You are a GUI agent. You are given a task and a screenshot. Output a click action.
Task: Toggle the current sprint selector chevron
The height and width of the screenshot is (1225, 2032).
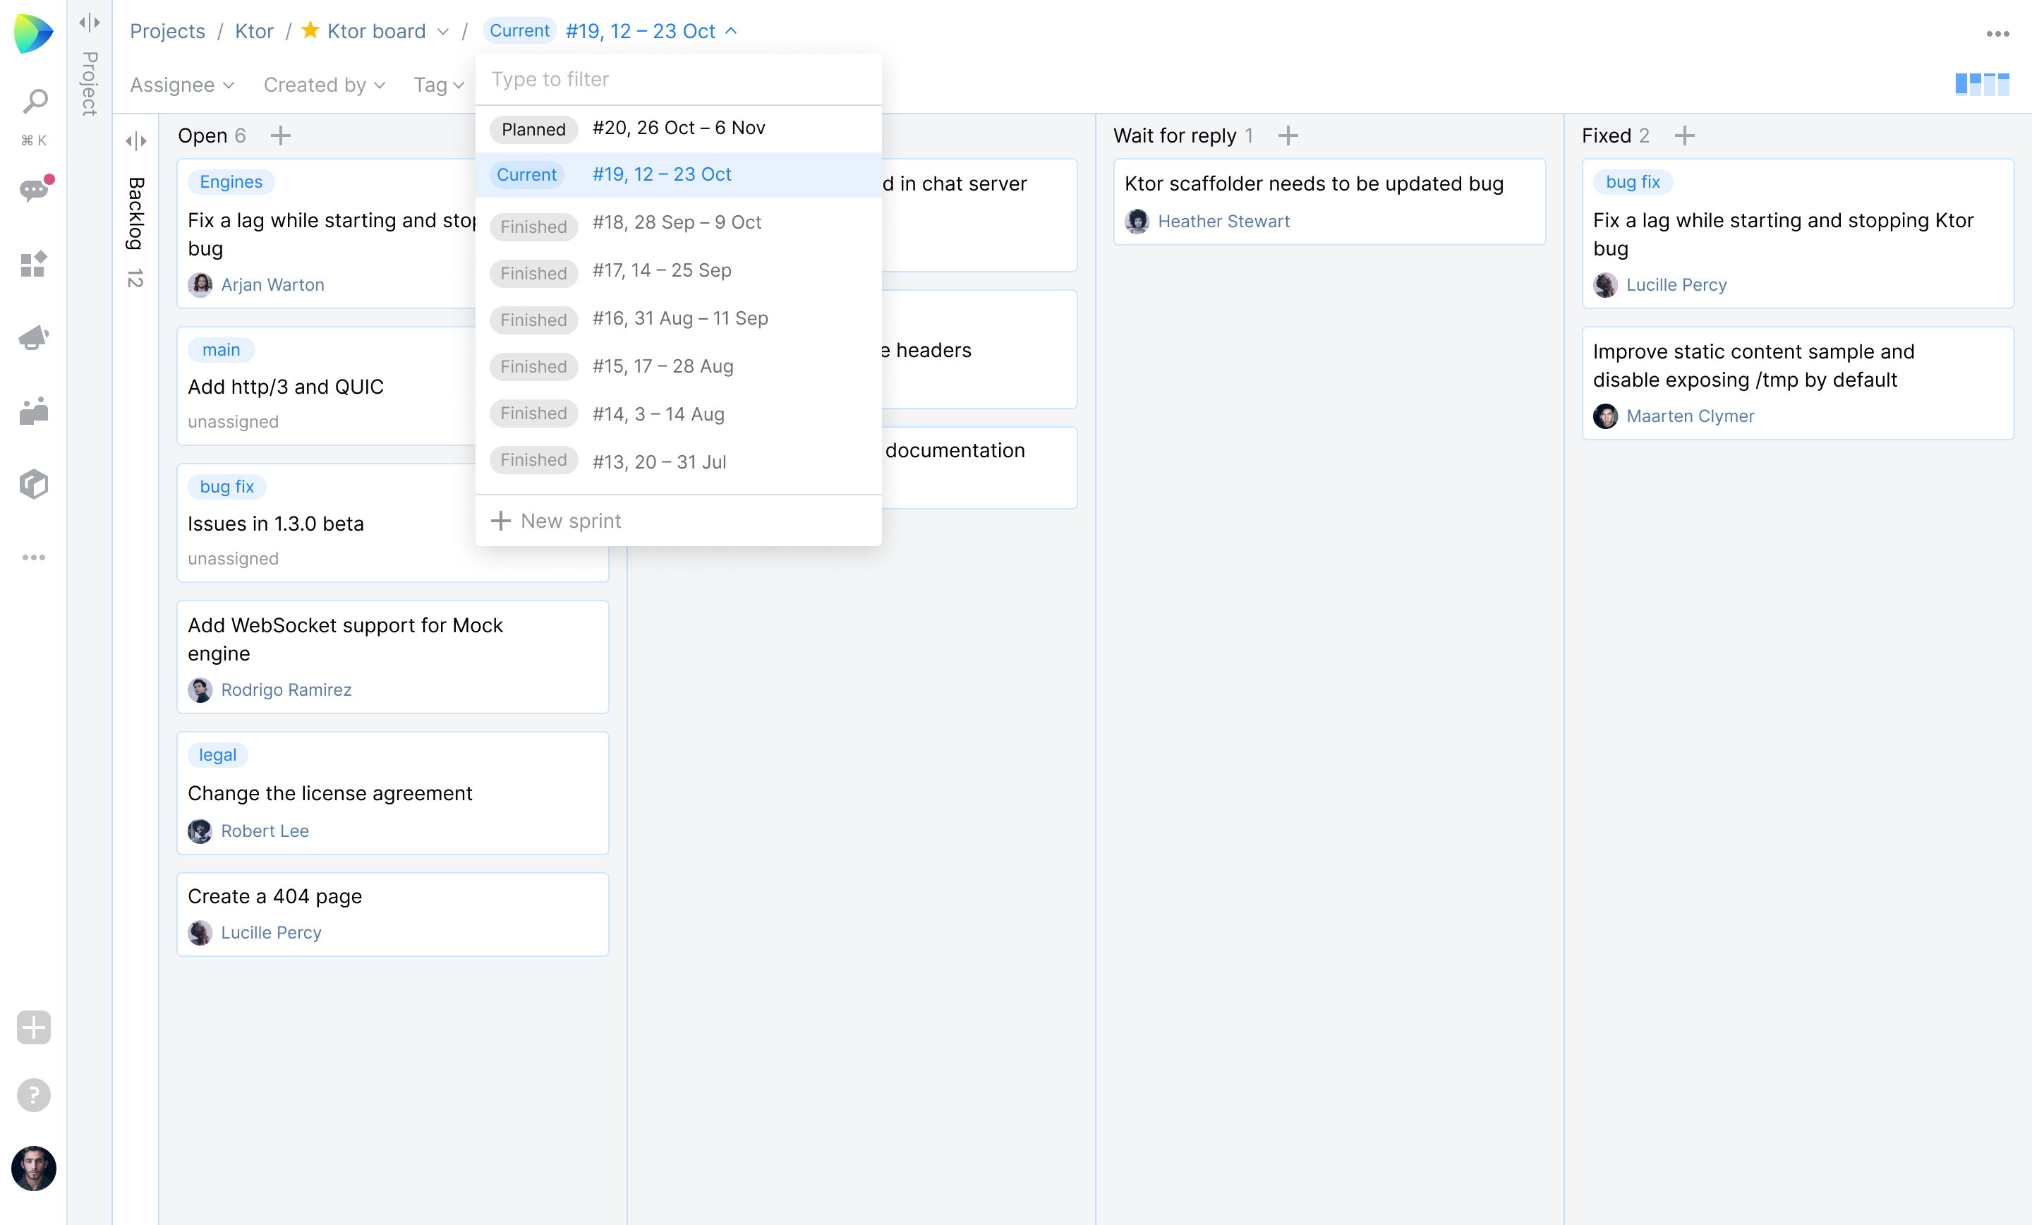(x=734, y=30)
